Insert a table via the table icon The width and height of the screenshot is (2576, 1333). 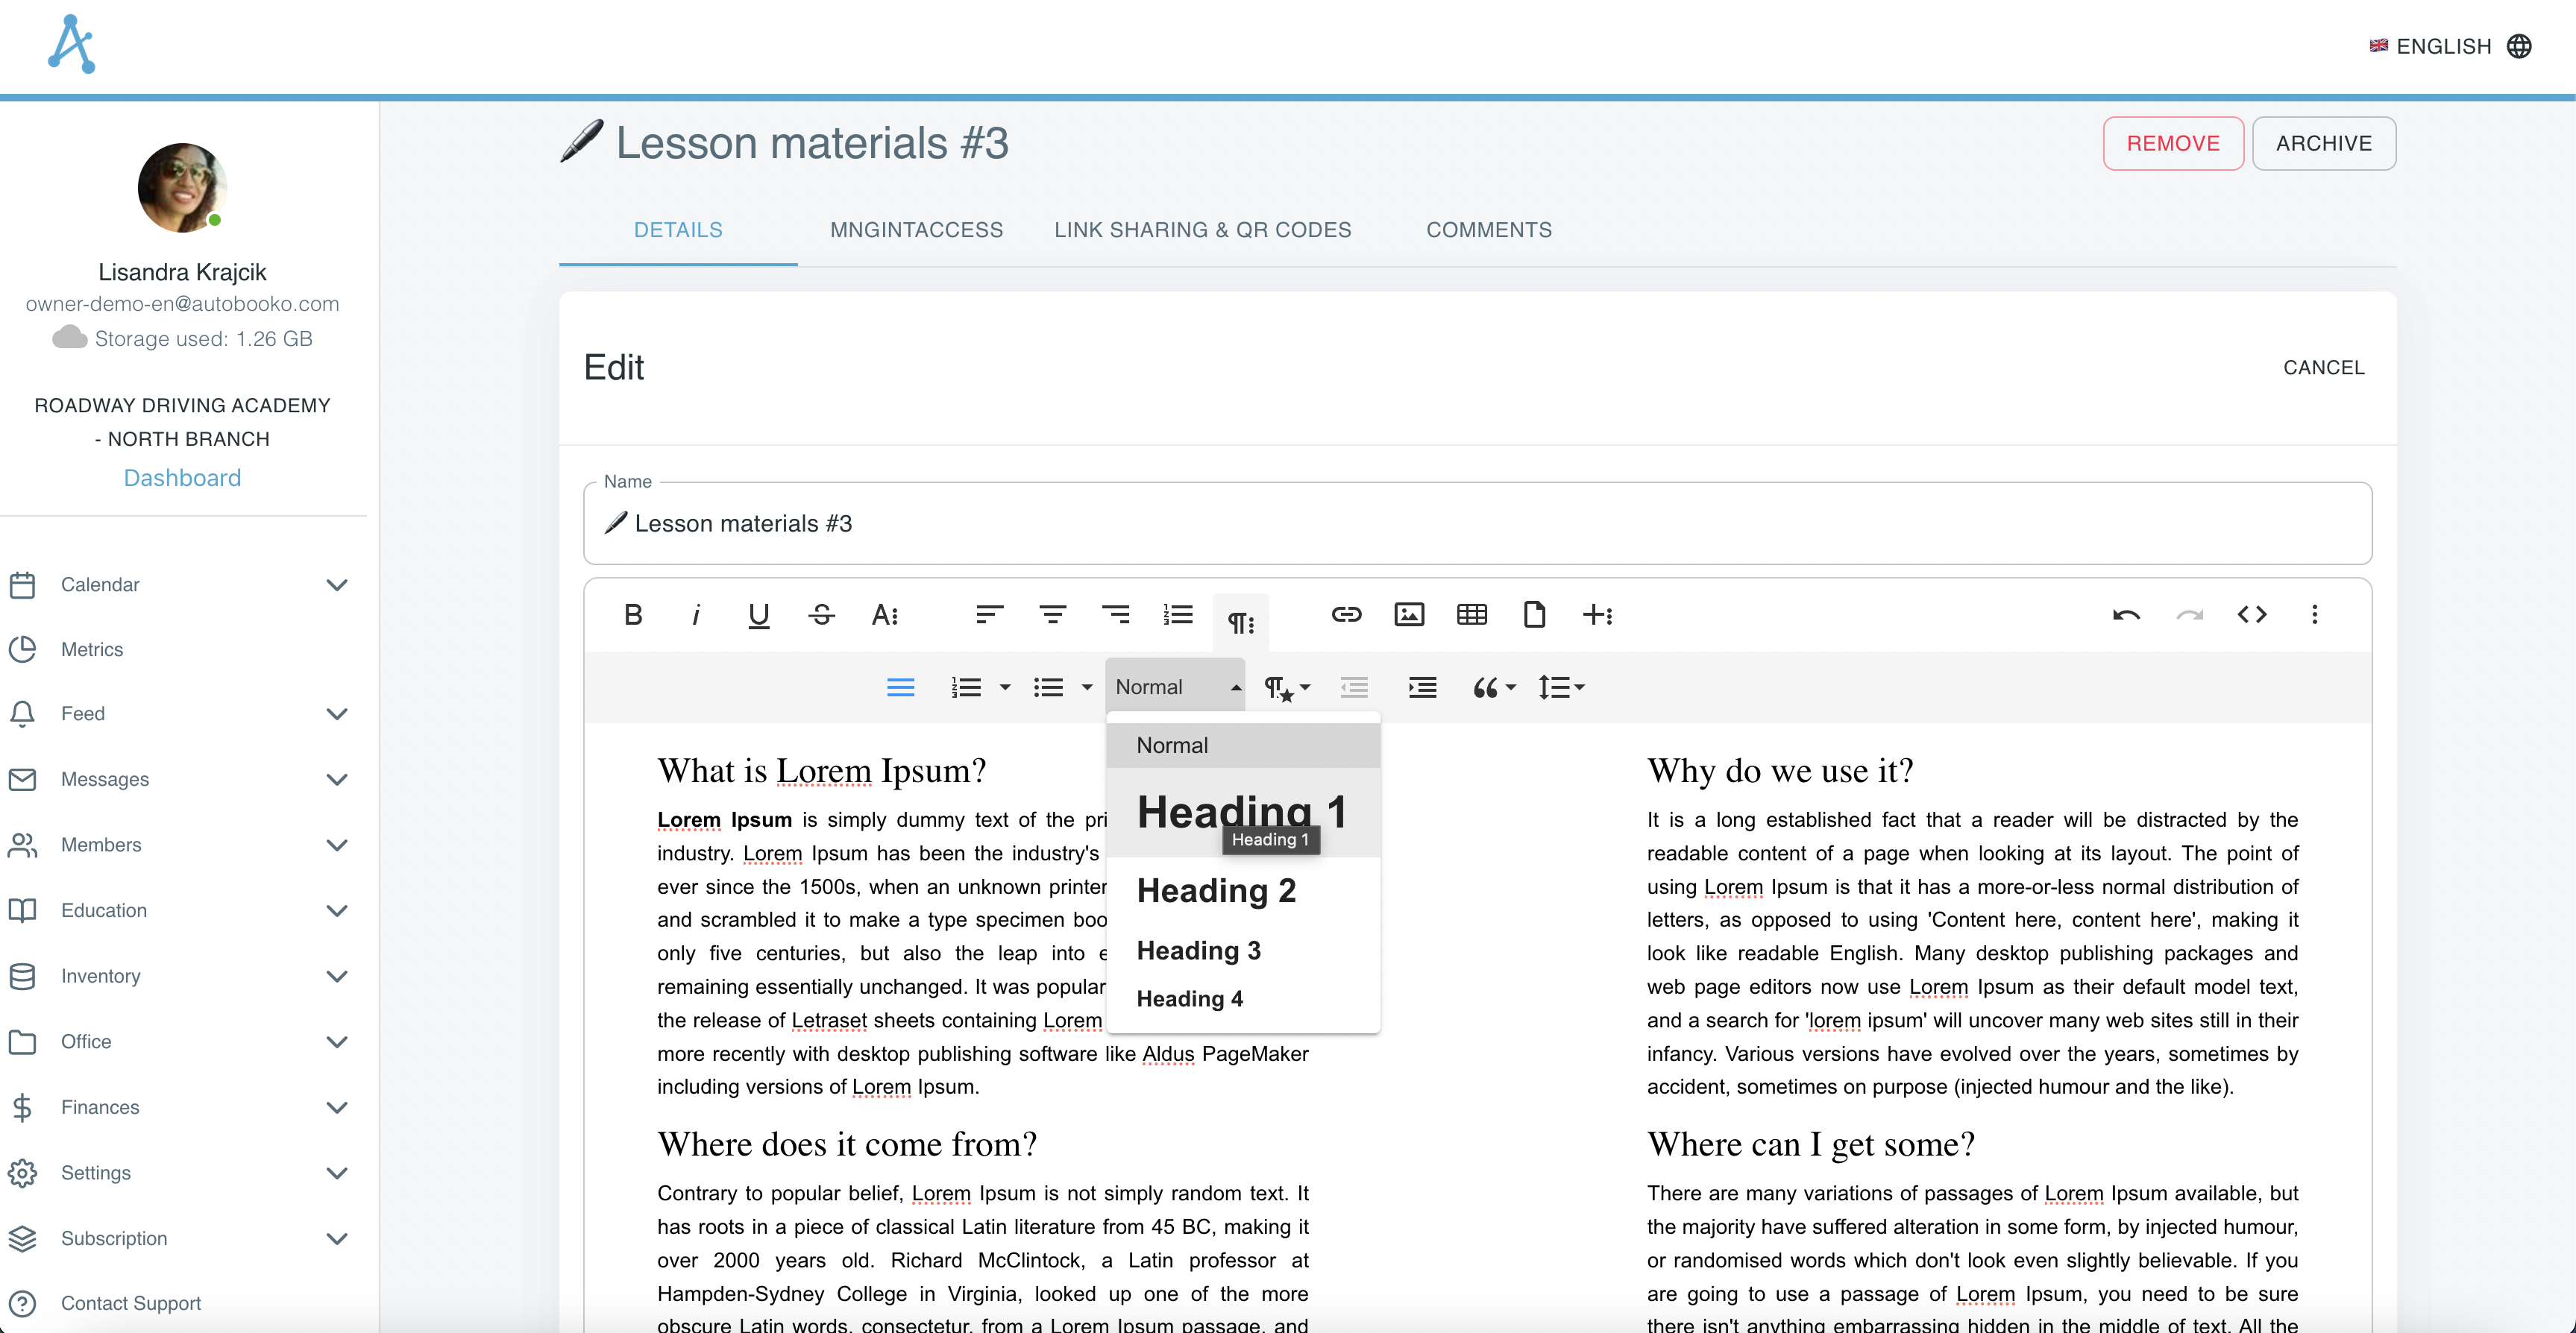[x=1472, y=614]
